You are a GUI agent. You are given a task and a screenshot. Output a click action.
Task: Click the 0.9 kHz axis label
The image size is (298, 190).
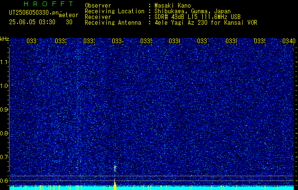coord(4,109)
